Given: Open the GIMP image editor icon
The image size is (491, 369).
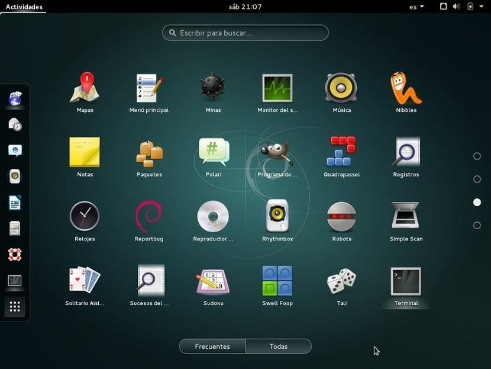Looking at the screenshot, I should click(277, 153).
